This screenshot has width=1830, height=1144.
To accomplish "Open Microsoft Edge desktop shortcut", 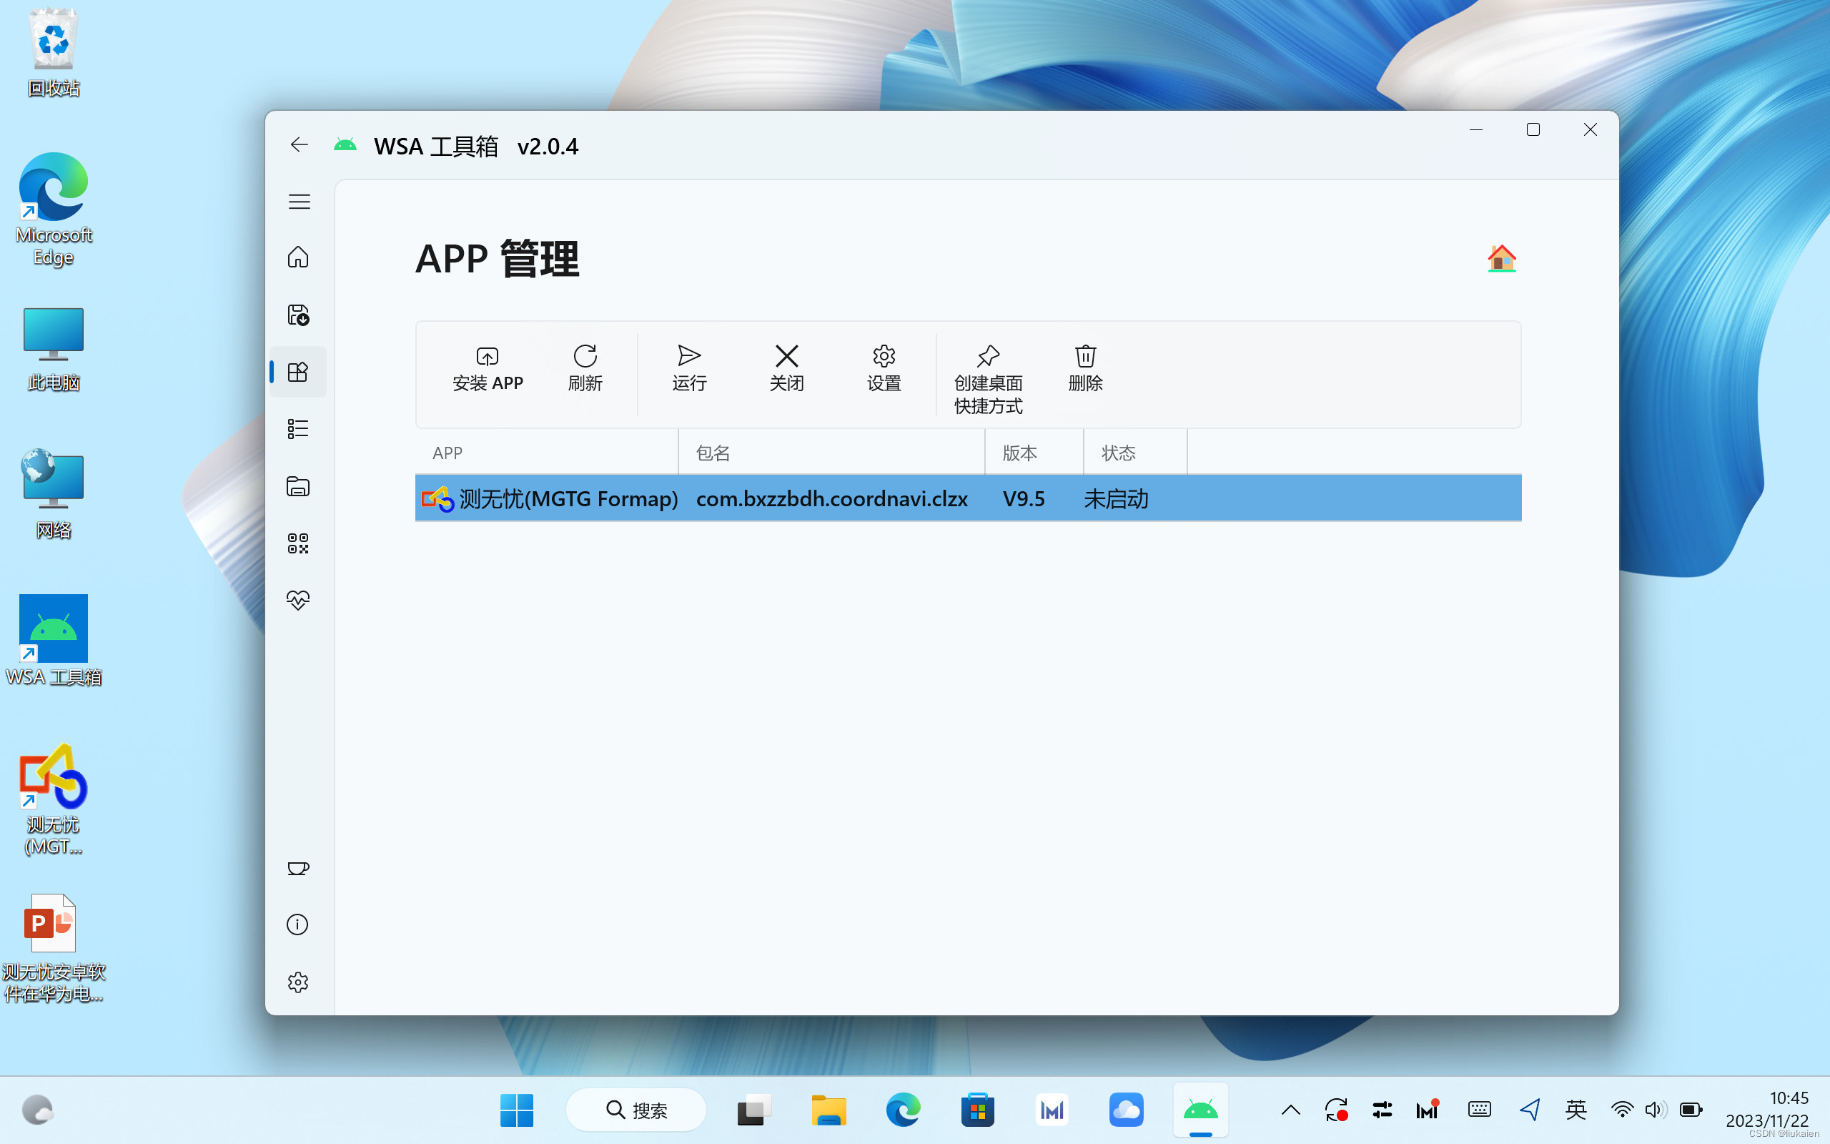I will coord(54,209).
